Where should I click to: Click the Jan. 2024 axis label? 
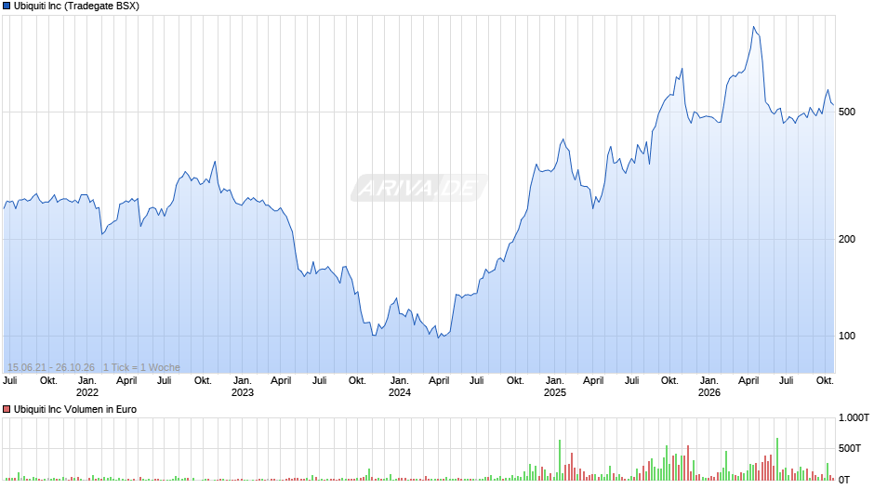[x=399, y=387]
